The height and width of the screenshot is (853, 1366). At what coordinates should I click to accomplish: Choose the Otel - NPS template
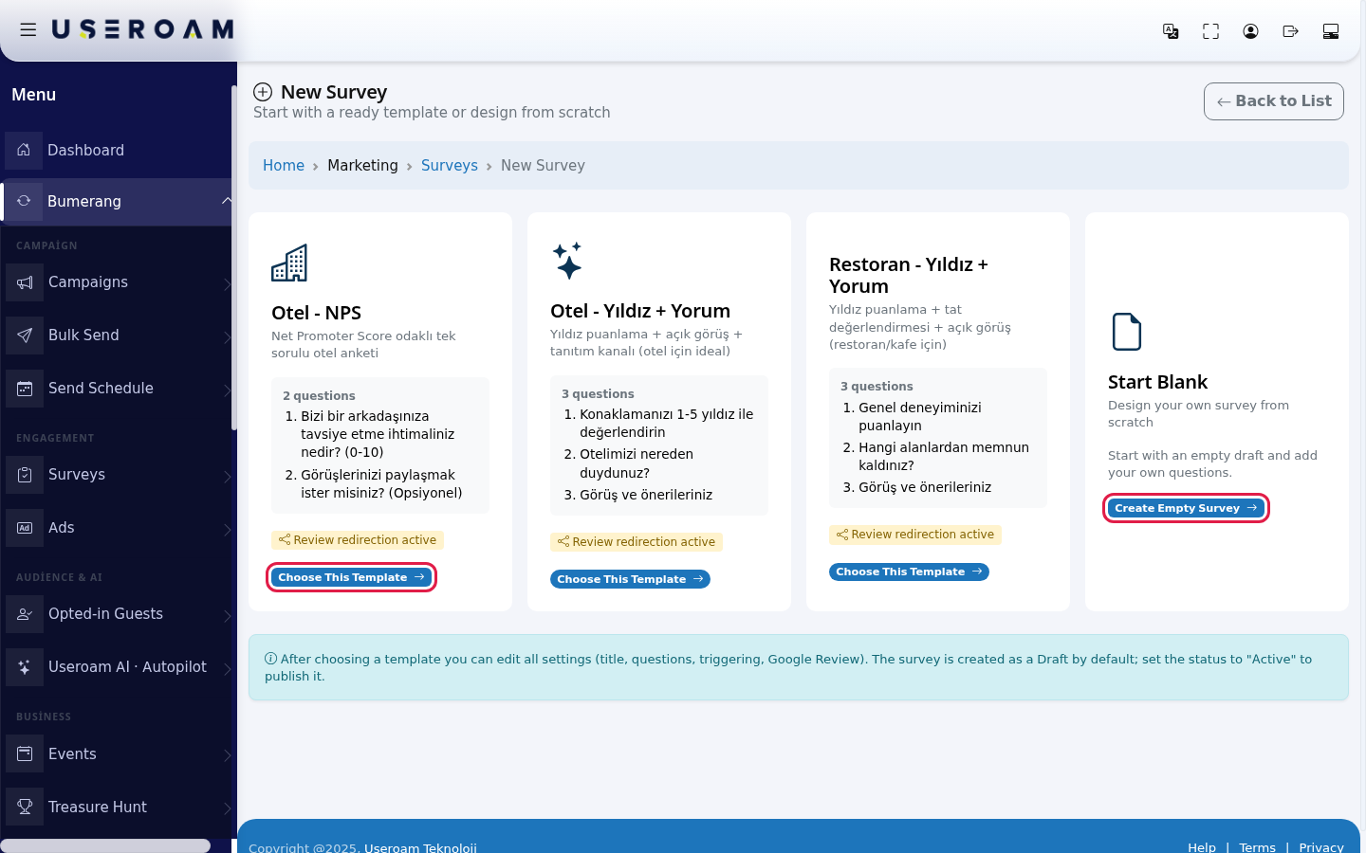click(x=351, y=577)
